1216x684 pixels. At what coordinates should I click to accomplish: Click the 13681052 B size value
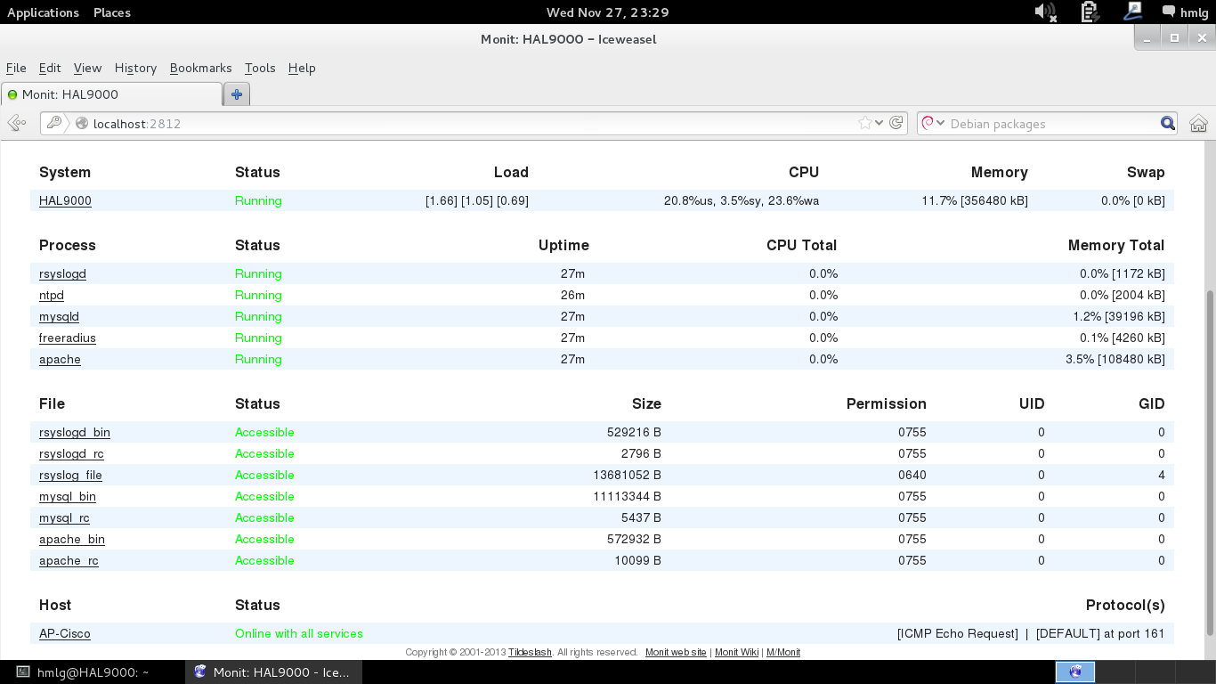(627, 475)
